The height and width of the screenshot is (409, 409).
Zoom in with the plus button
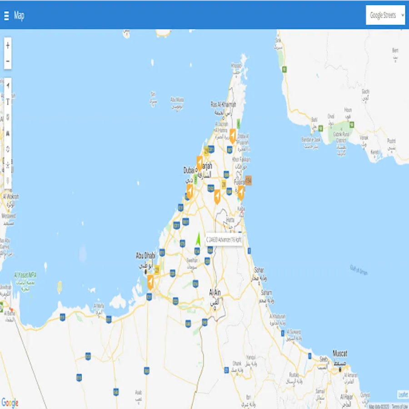[x=8, y=45]
